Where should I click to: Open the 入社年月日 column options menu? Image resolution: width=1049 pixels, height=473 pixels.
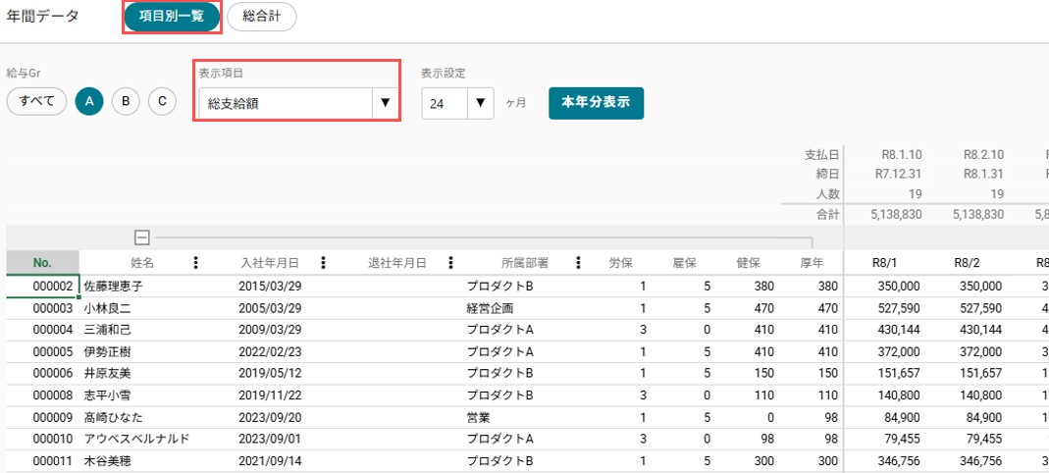[x=323, y=263]
